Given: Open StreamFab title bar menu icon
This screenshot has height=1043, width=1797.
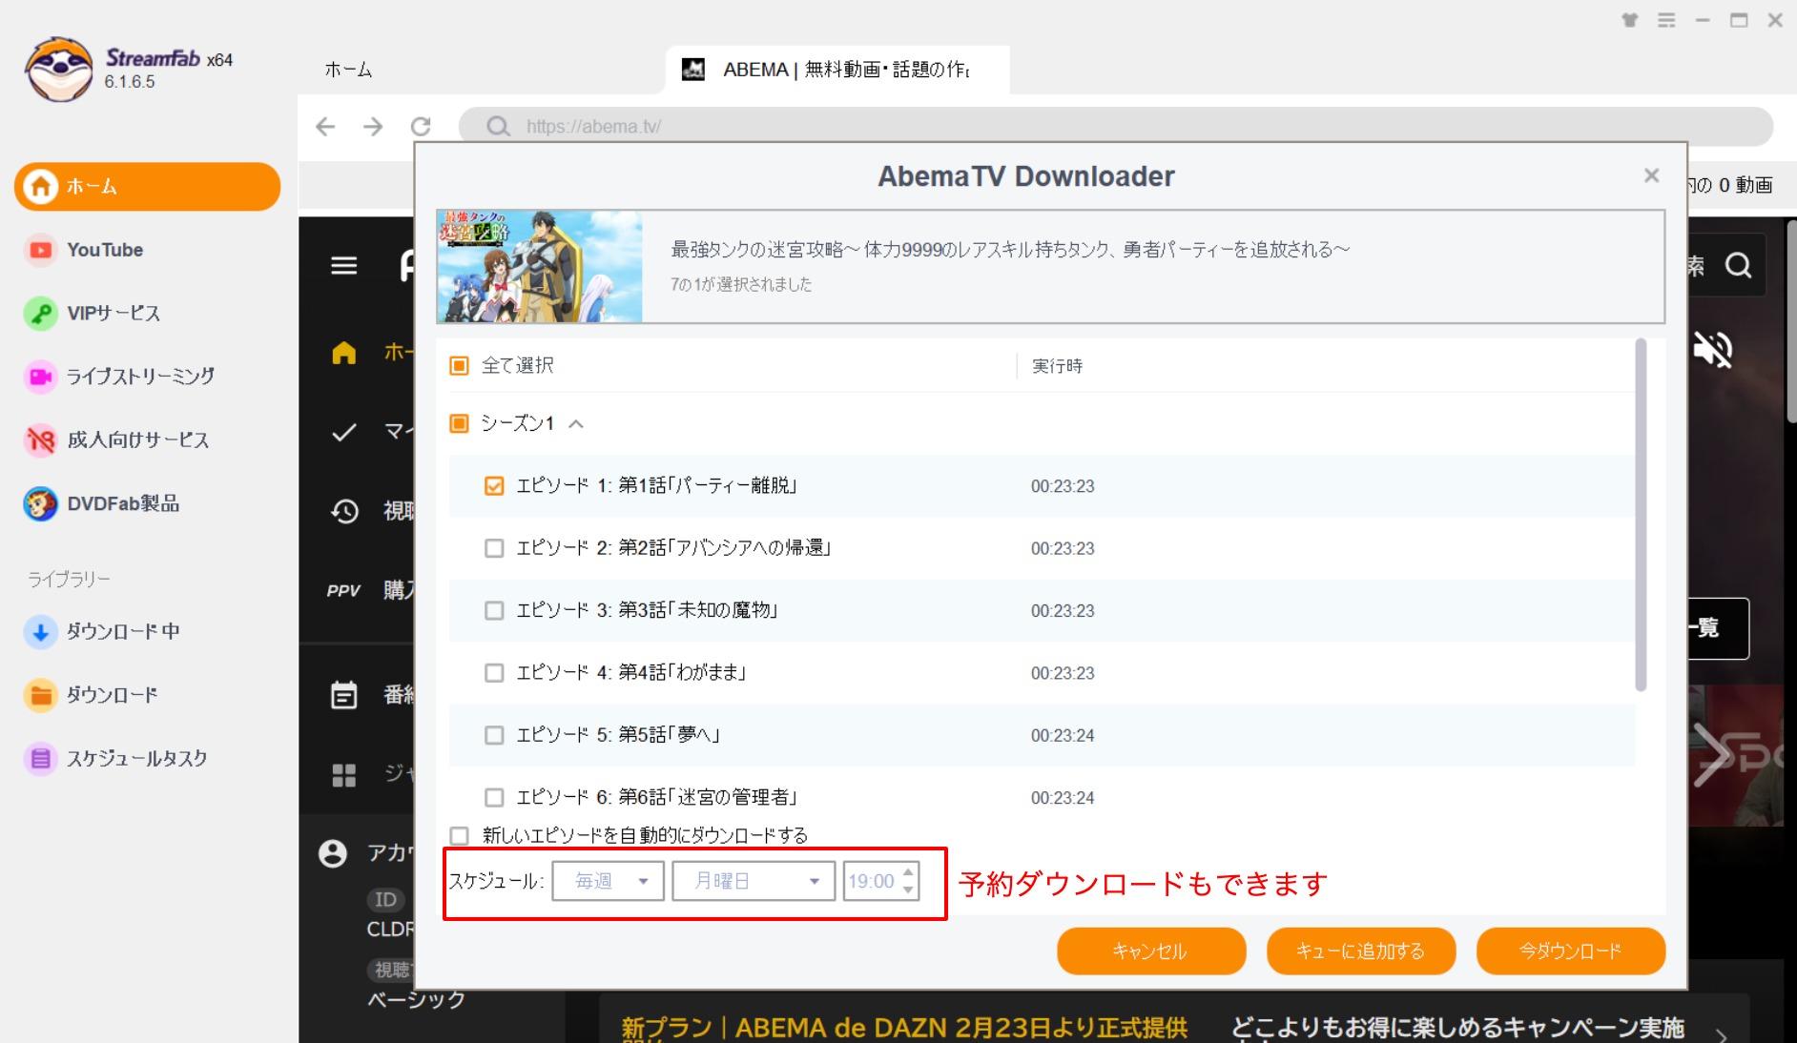Looking at the screenshot, I should [1666, 20].
